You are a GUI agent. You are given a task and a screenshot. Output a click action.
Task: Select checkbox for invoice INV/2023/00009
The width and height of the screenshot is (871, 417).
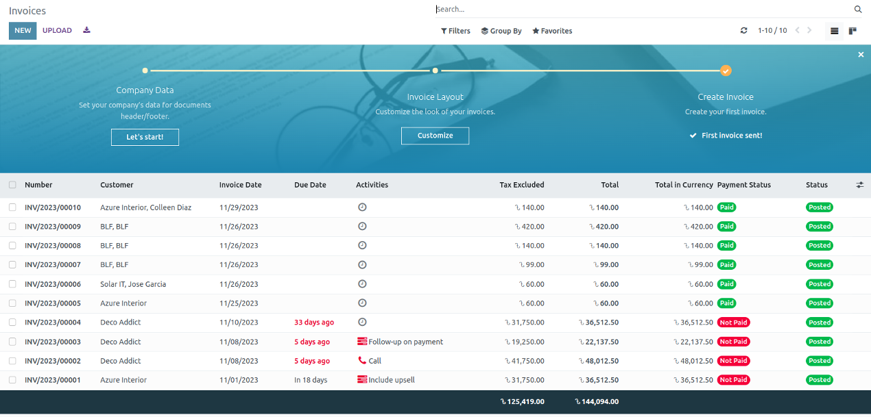coord(12,227)
